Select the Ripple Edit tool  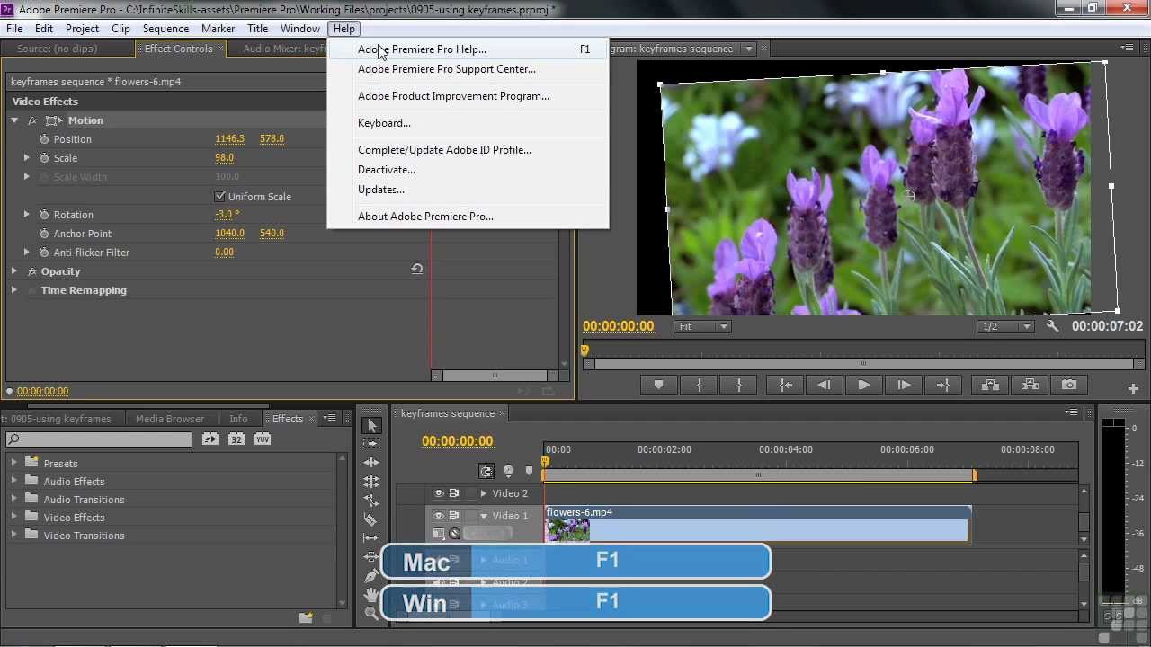371,463
